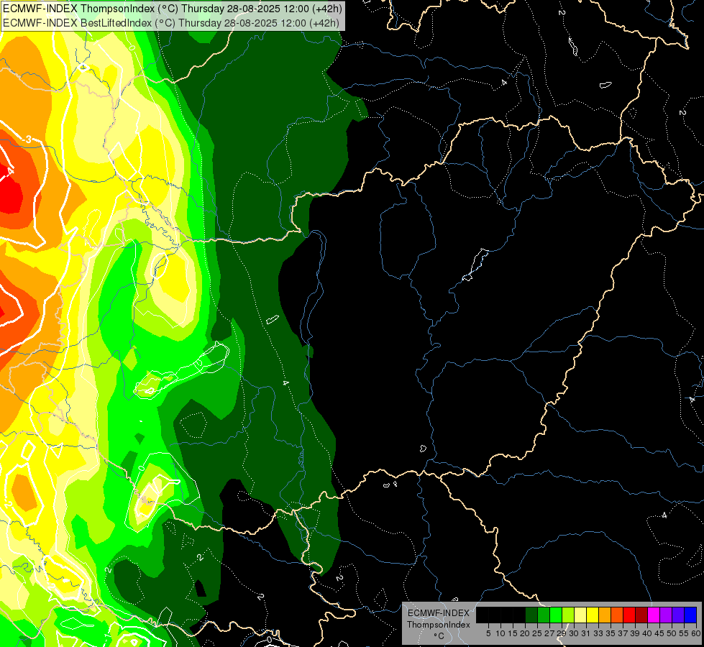Select the red 37–39 legend swatch
The height and width of the screenshot is (647, 704).
click(629, 615)
